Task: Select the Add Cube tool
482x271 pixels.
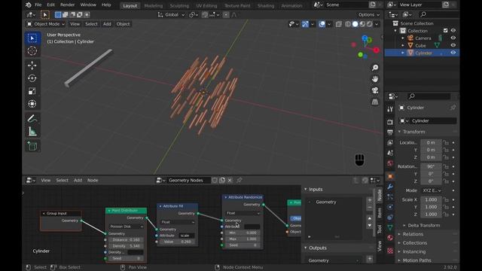Action: click(32, 146)
